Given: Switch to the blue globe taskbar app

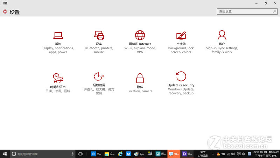Looking at the screenshot, I should click(96, 154).
